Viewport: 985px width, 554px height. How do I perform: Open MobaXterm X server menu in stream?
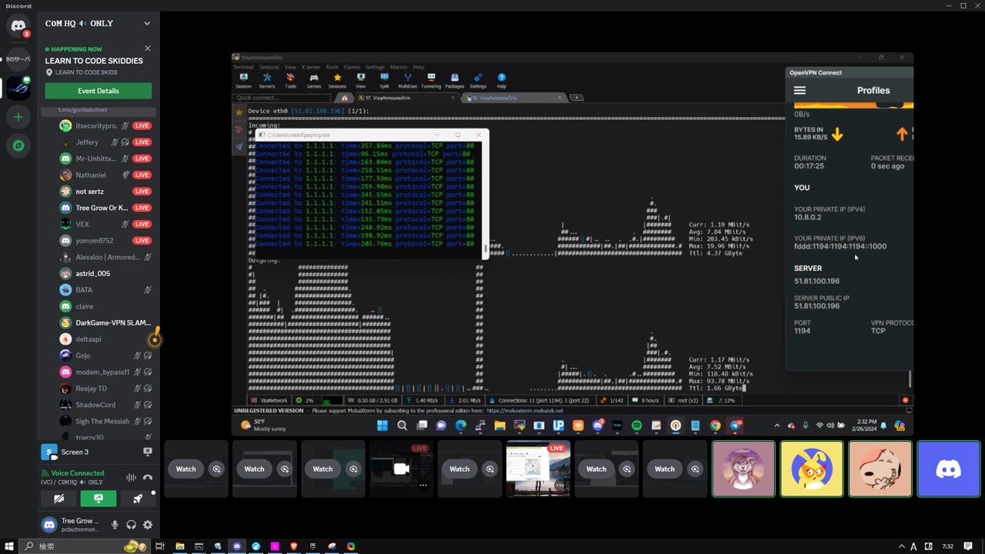(310, 67)
